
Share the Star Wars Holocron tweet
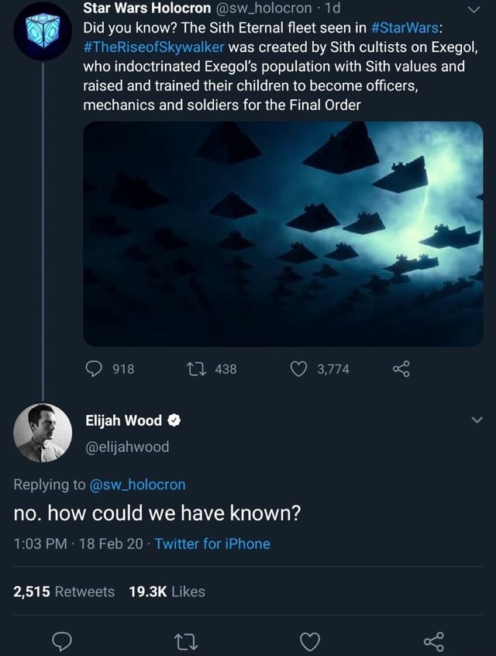point(400,370)
